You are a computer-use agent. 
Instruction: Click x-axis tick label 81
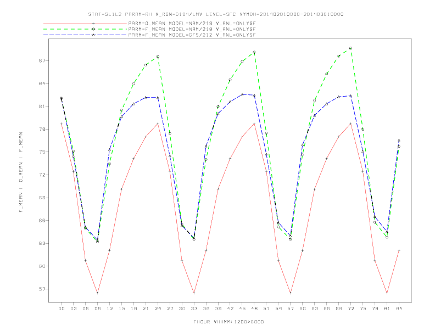pos(387,309)
